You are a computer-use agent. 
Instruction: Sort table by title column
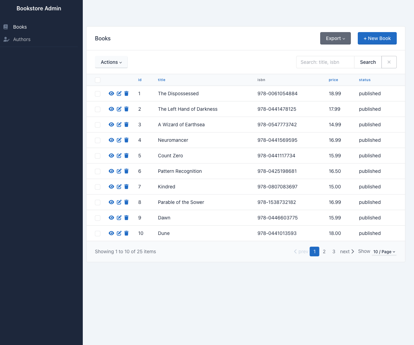point(161,80)
